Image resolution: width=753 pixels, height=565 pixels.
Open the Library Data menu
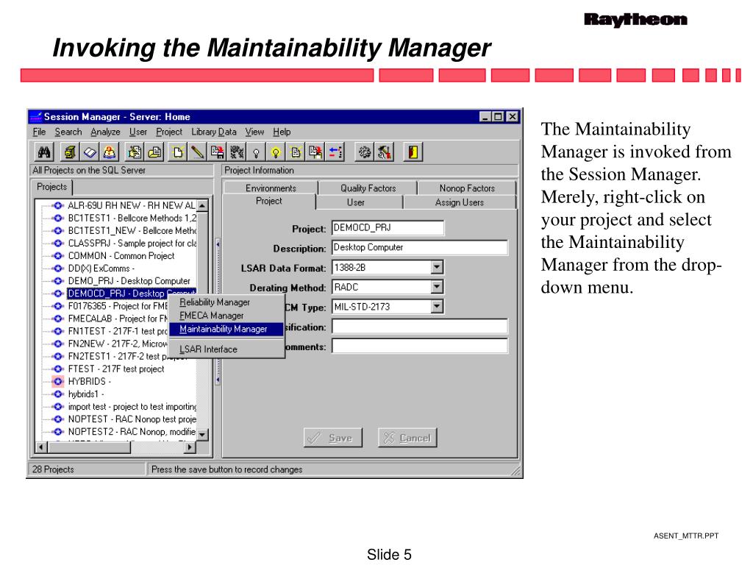click(x=214, y=132)
